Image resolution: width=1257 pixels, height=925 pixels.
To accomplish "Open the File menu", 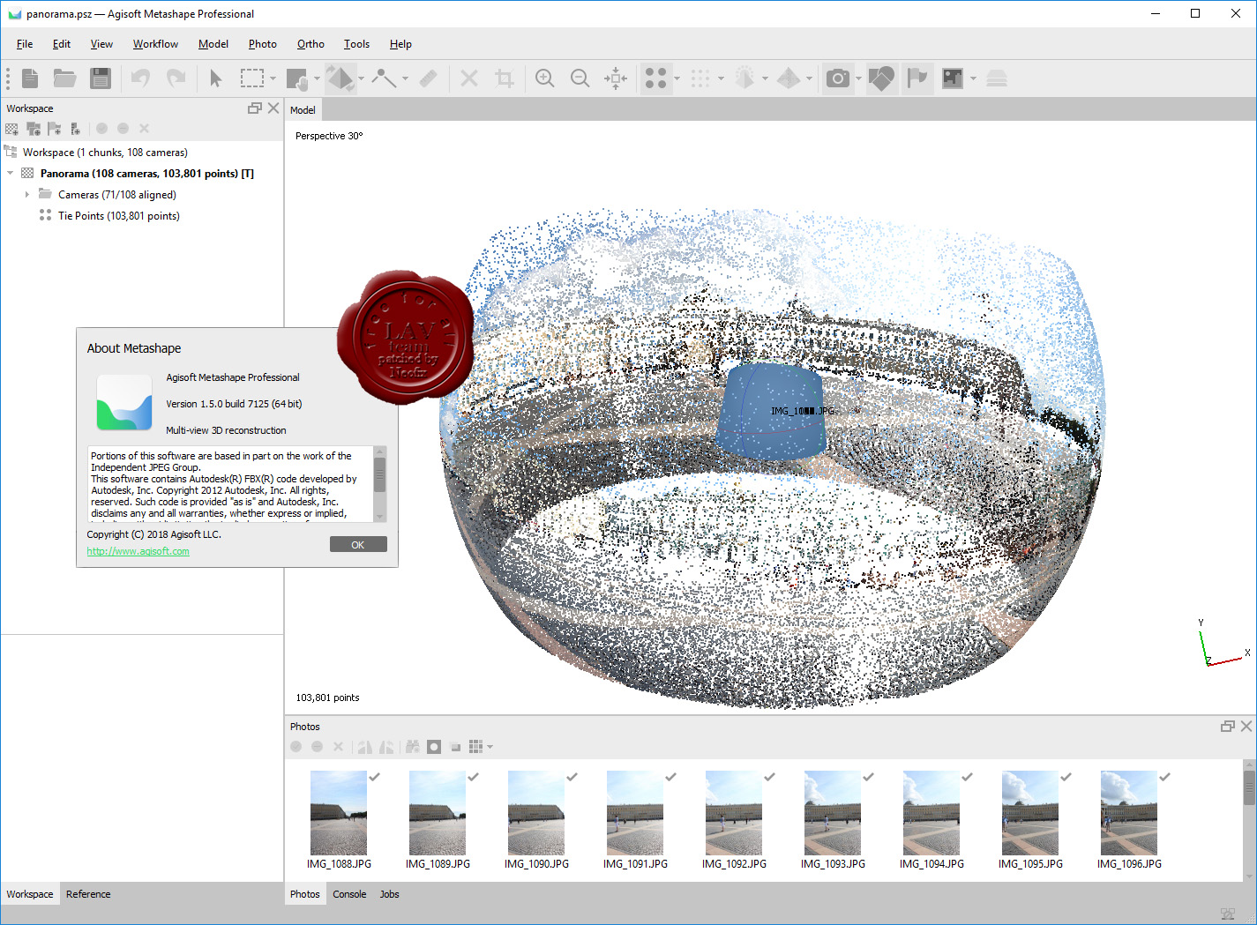I will (x=25, y=44).
